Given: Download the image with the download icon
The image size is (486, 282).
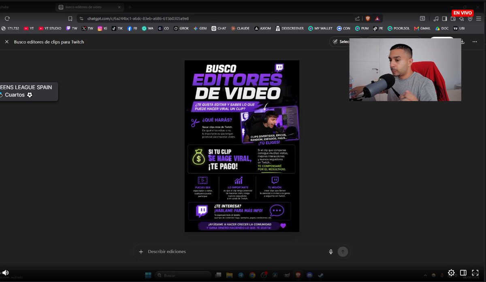Looking at the screenshot, I should [463, 42].
